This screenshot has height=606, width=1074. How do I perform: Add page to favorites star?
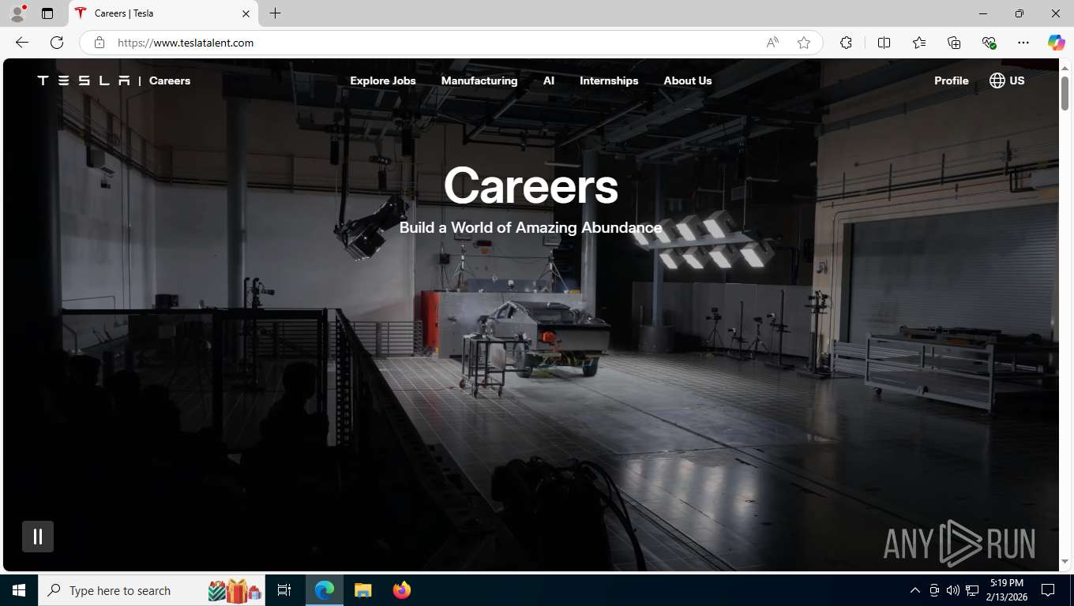[x=804, y=43]
